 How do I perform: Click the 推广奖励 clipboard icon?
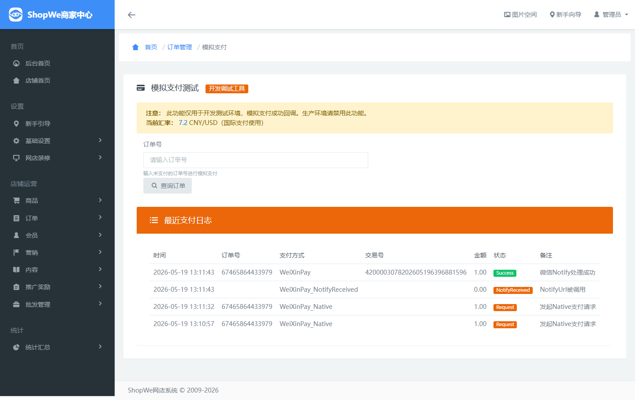coord(16,287)
